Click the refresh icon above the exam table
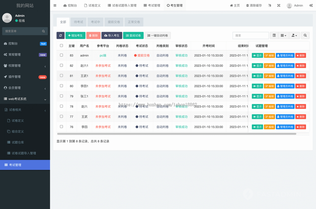Viewport: 316px width, 209px height. [x=61, y=35]
